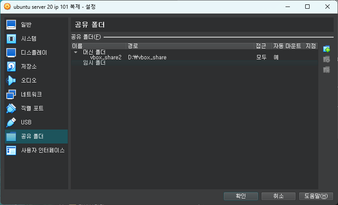The height and width of the screenshot is (205, 338).
Task: Sort by the 자동 마운트 column header
Action: click(288, 46)
